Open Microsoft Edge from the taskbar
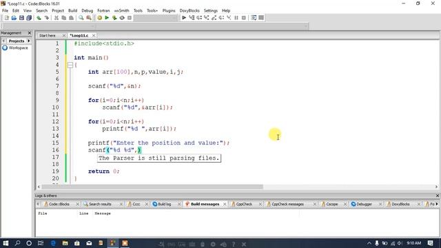The width and height of the screenshot is (441, 248). tap(53, 243)
